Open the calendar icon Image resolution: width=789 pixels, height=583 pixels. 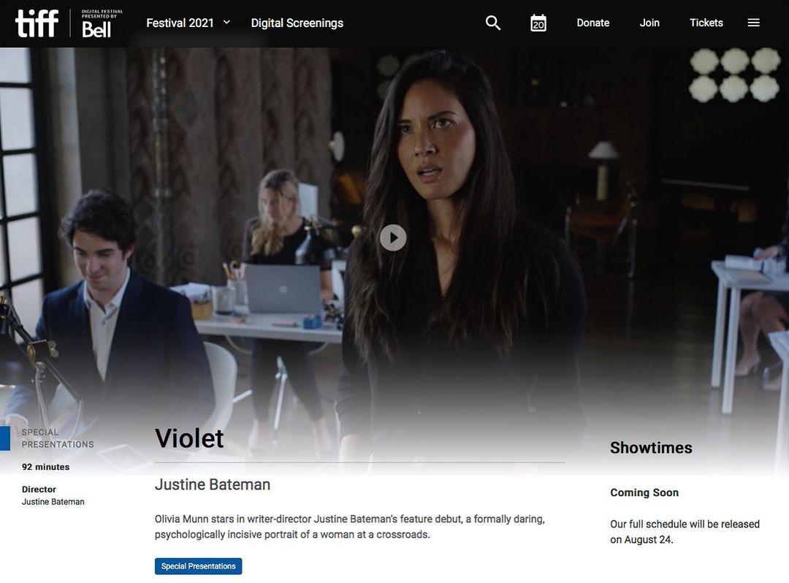(x=538, y=23)
